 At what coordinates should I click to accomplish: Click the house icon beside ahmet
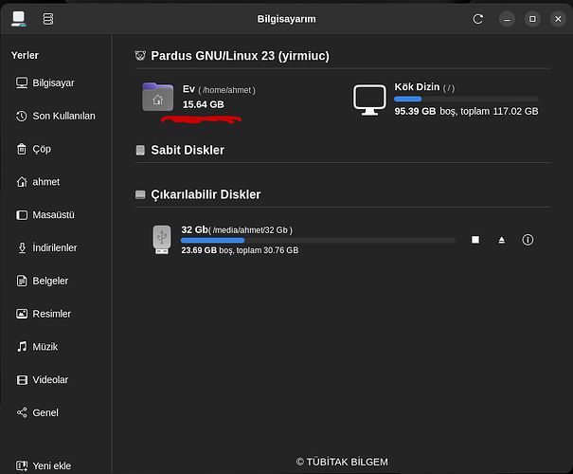click(22, 182)
